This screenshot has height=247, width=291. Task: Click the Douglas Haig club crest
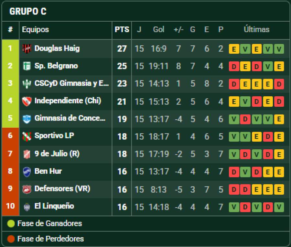pos(27,48)
